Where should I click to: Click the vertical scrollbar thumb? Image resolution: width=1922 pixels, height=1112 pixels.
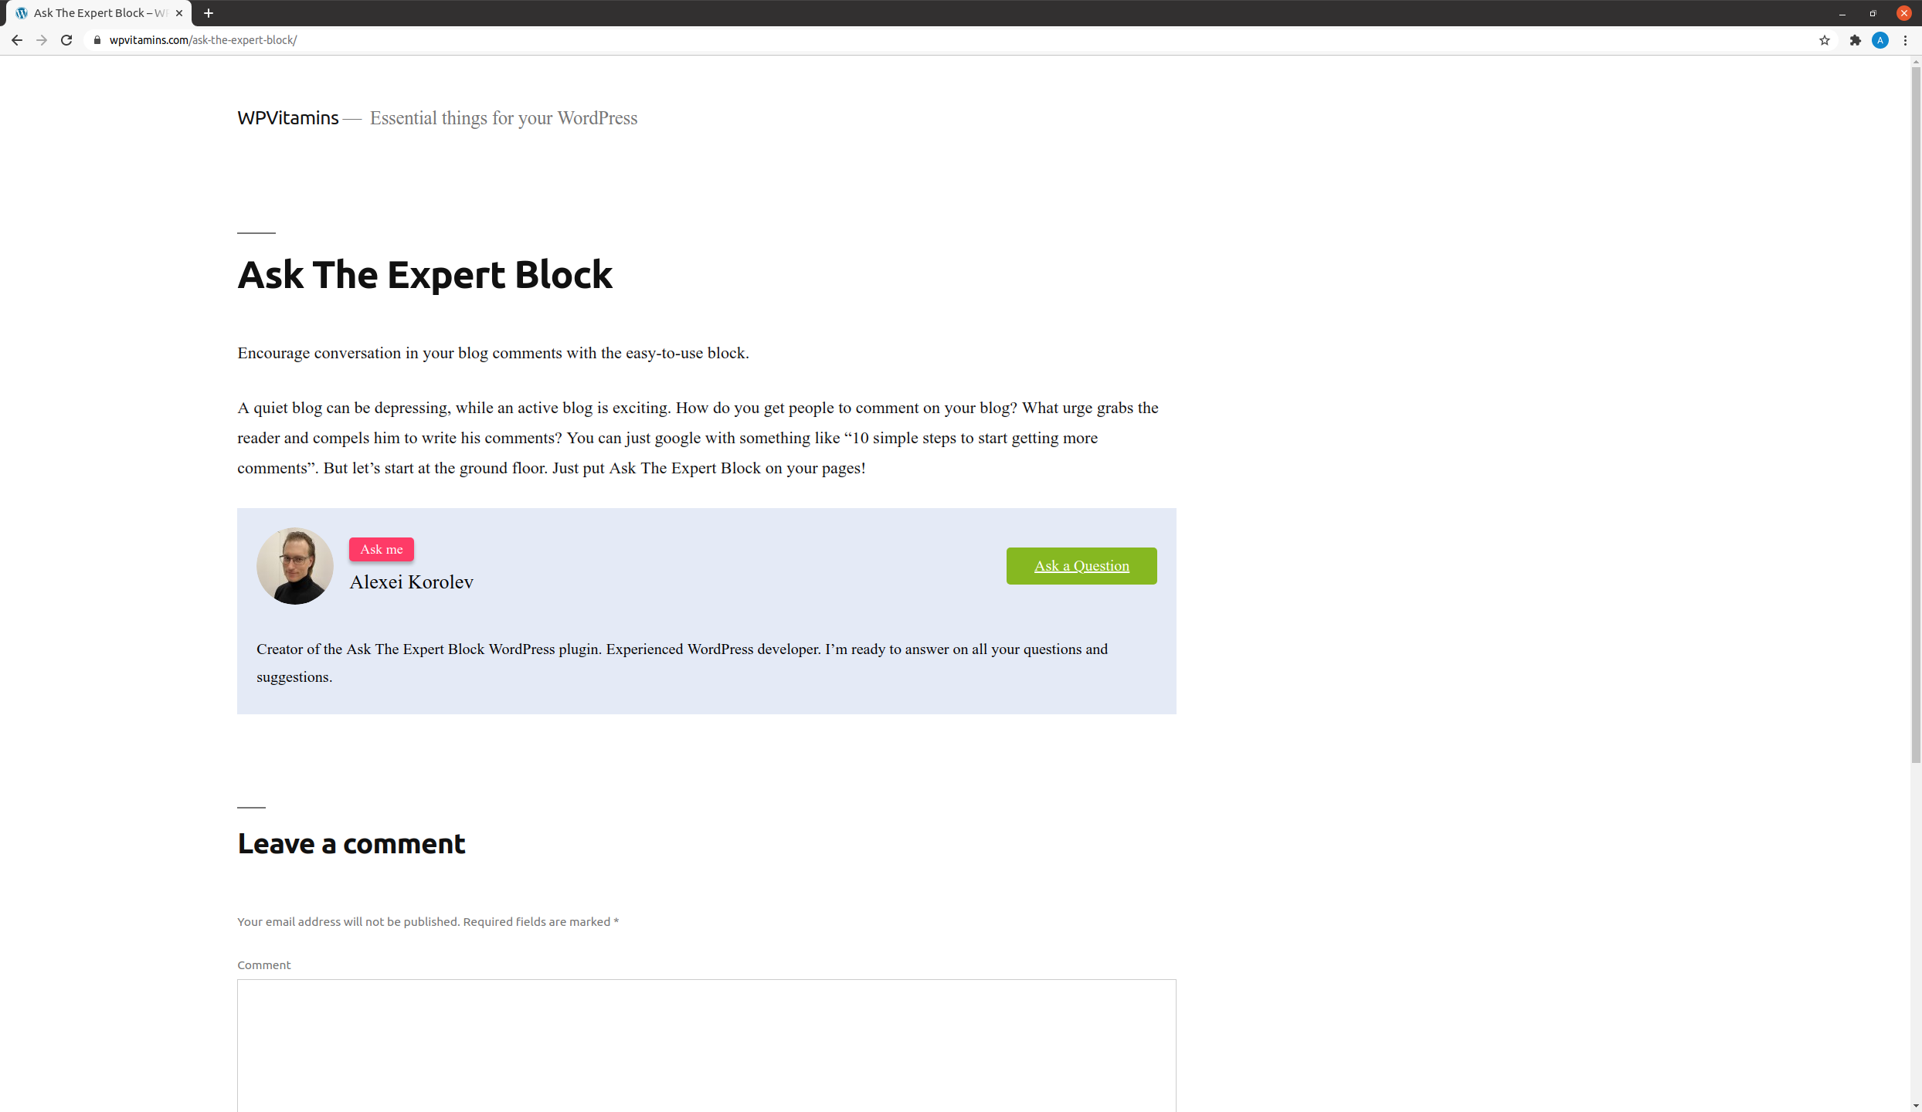pos(1916,415)
